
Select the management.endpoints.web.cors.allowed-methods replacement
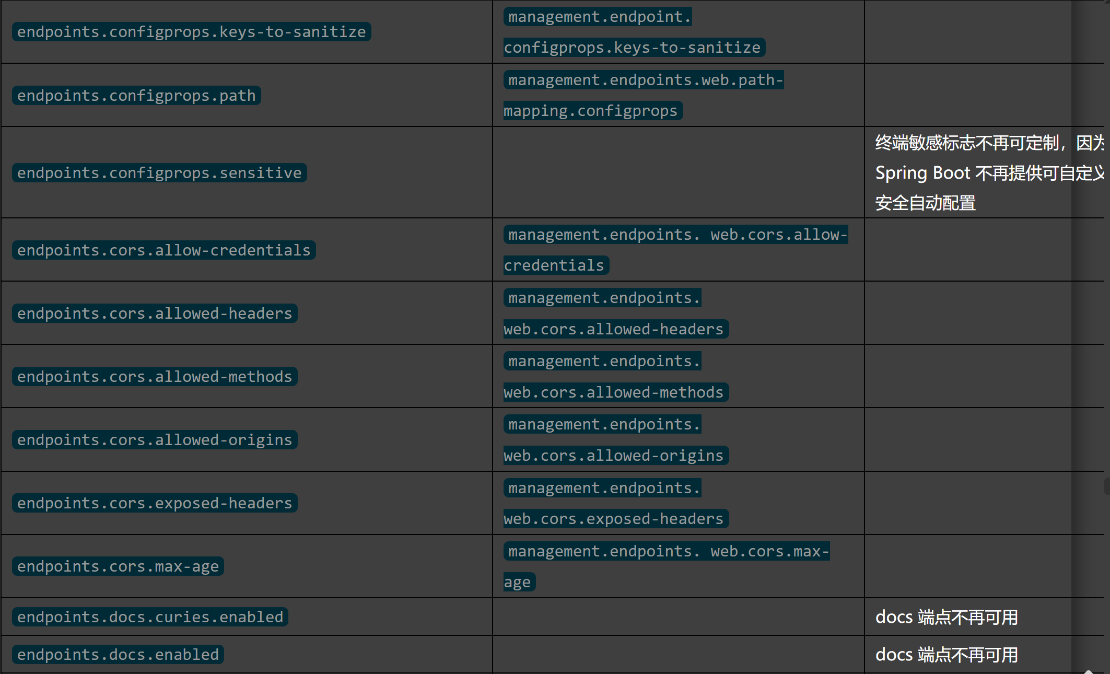point(616,377)
